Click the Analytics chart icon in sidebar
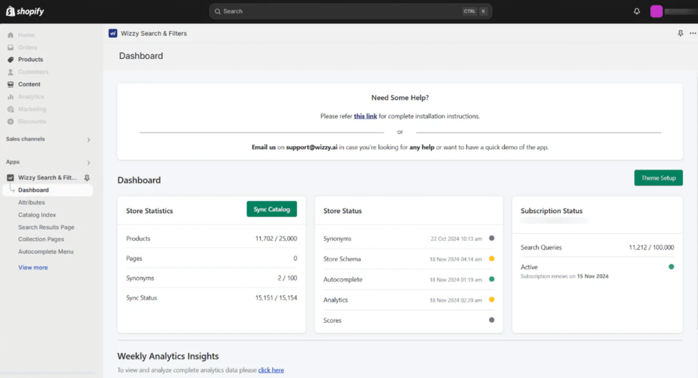 (x=10, y=96)
